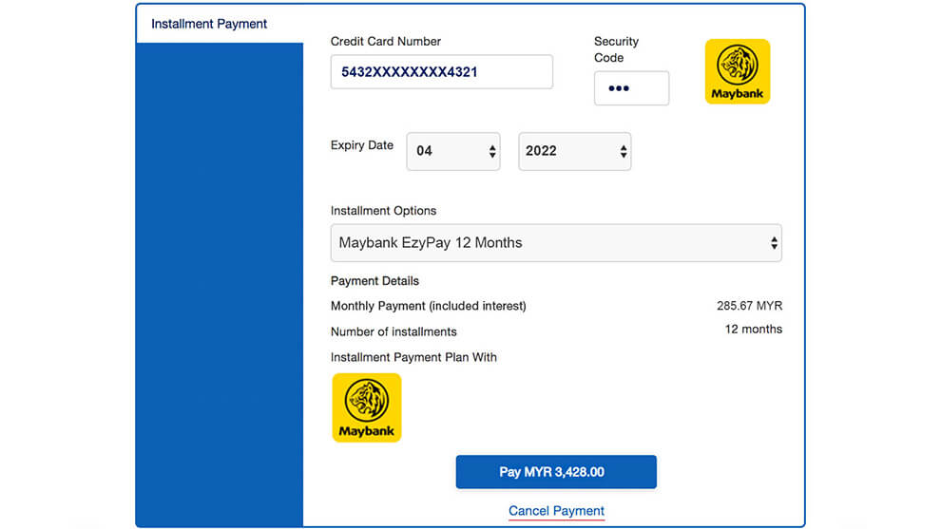941x529 pixels.
Task: Focus the Credit Card Number field
Action: tap(441, 72)
